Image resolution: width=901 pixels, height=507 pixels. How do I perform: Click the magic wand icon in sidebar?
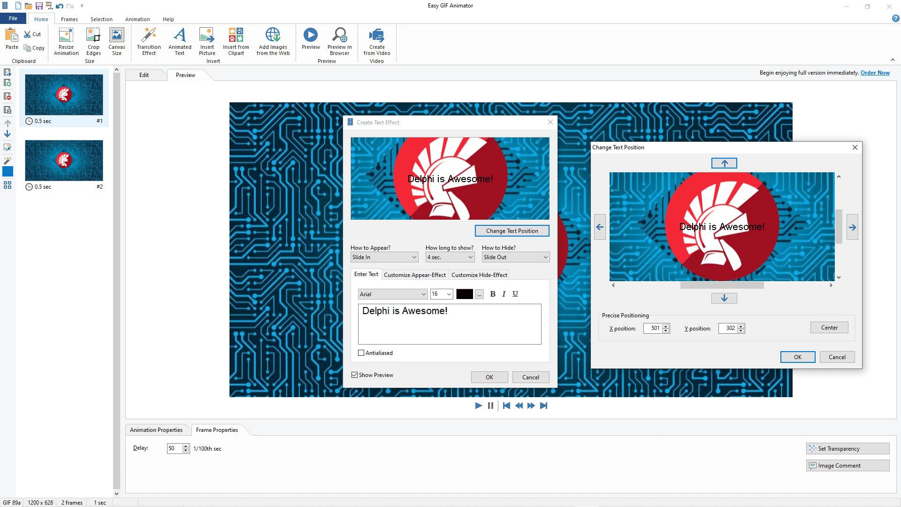pos(8,161)
